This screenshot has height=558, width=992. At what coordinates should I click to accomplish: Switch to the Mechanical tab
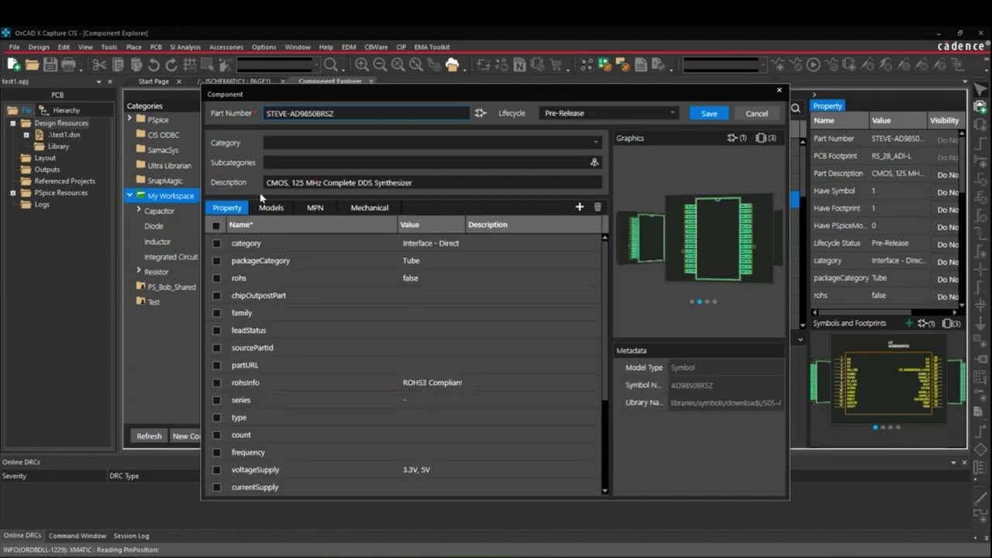pos(370,208)
